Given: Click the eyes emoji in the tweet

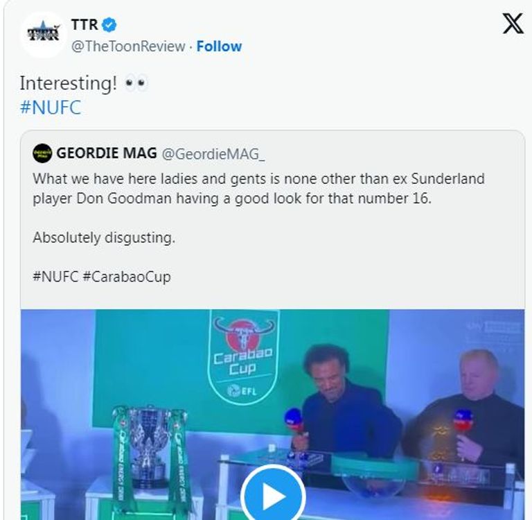Looking at the screenshot, I should coord(136,84).
